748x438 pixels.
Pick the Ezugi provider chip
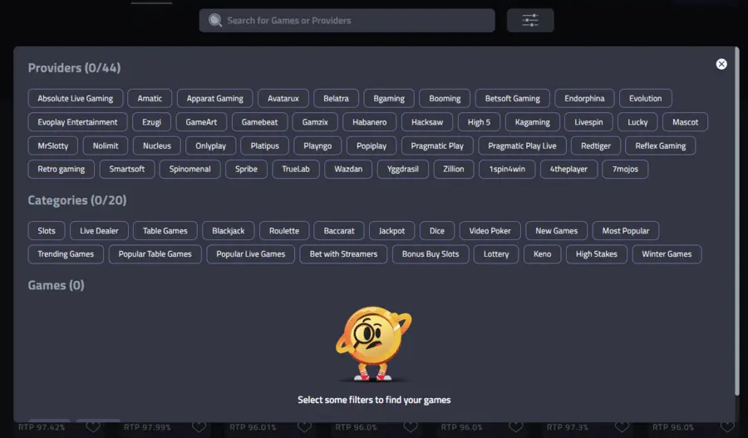(x=151, y=122)
